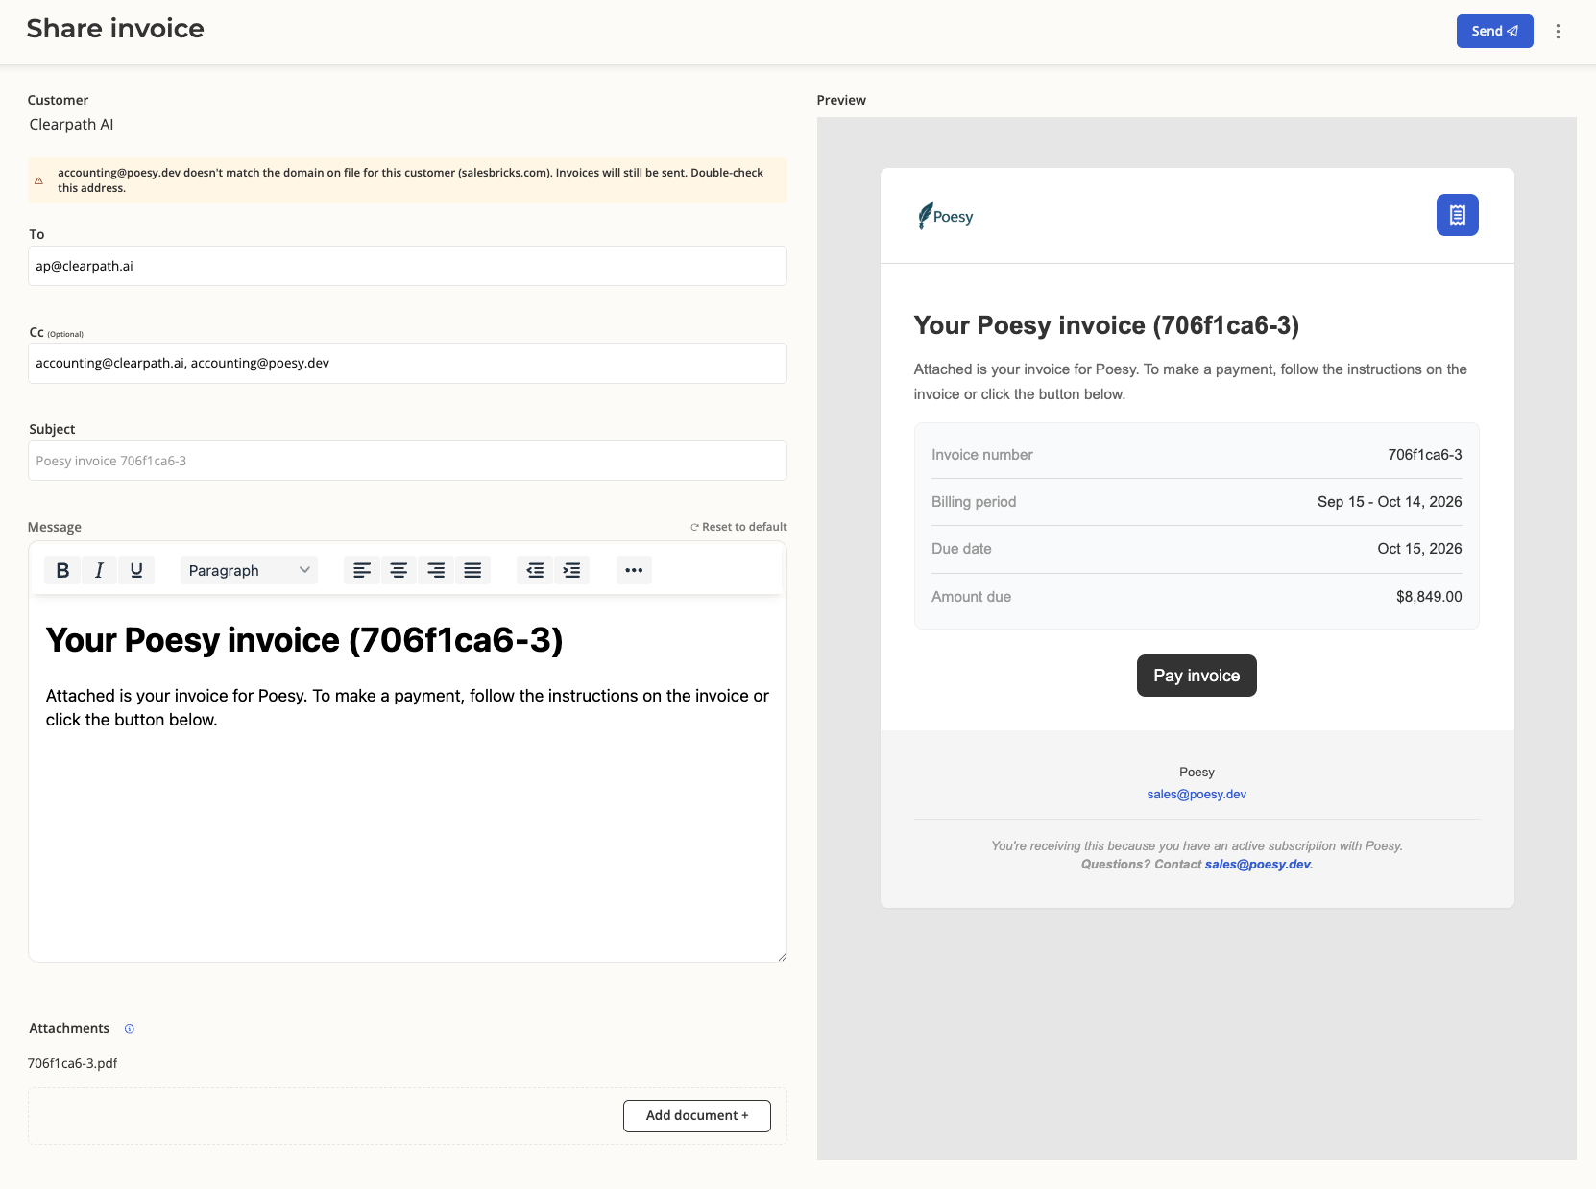
Task: Toggle underline formatting in message toolbar
Action: pos(136,570)
